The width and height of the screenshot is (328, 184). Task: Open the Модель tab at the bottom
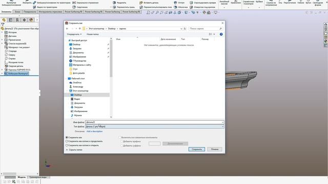point(22,177)
